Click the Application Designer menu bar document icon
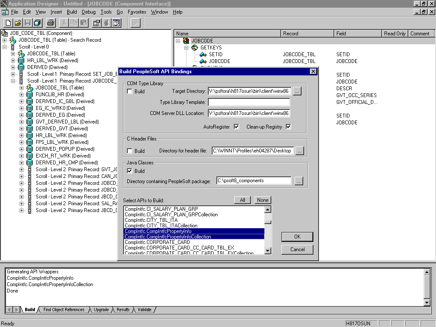 point(5,12)
